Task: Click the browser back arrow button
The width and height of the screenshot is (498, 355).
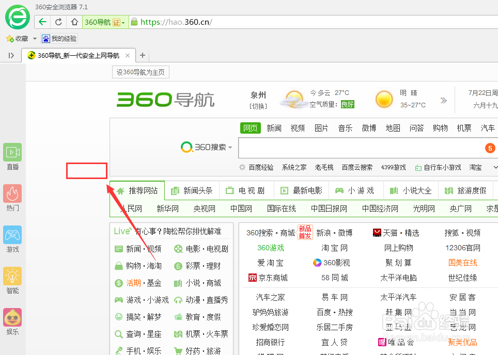Action: [42, 22]
